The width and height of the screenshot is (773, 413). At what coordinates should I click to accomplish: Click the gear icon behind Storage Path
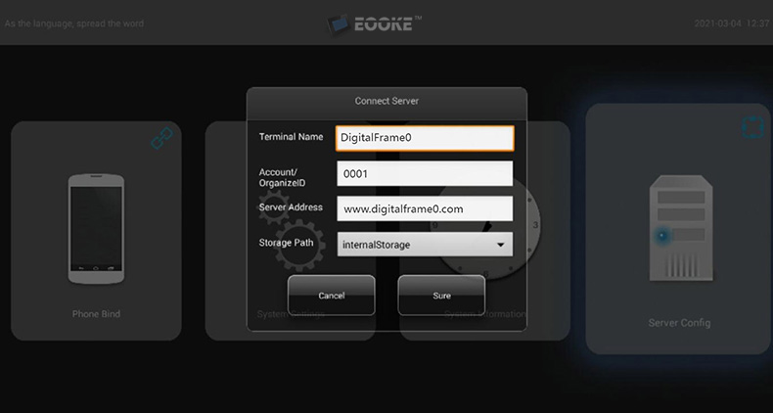pos(299,246)
